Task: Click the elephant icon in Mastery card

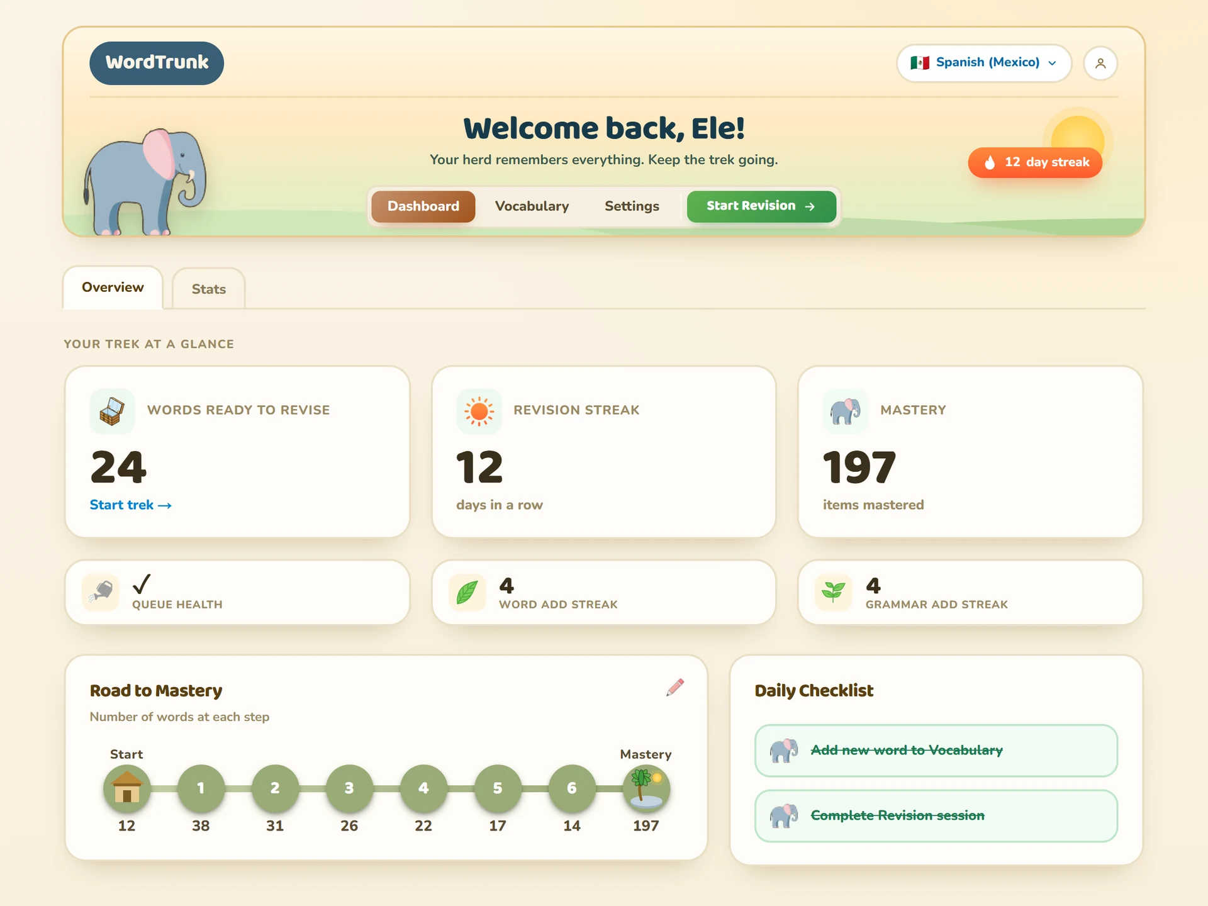Action: pyautogui.click(x=845, y=411)
